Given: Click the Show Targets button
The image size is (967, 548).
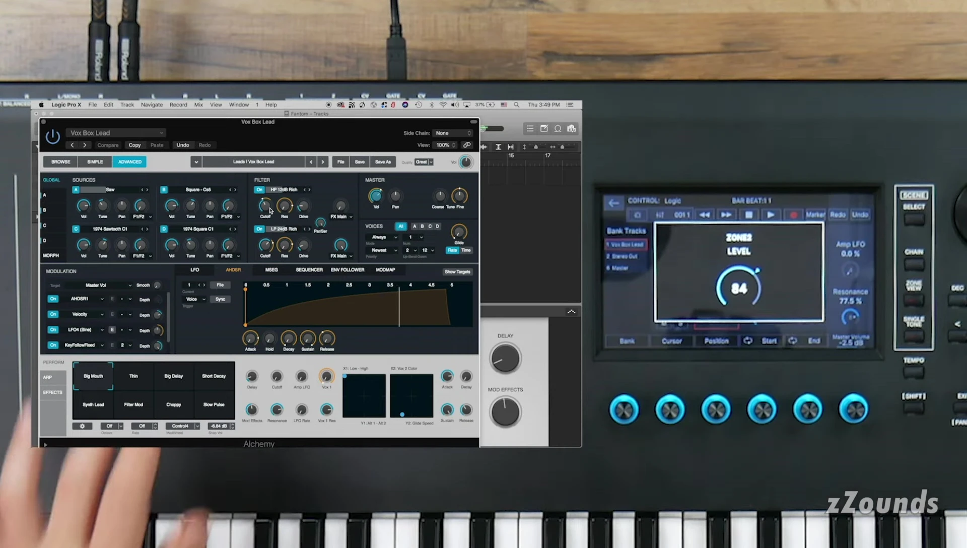Looking at the screenshot, I should coord(457,272).
